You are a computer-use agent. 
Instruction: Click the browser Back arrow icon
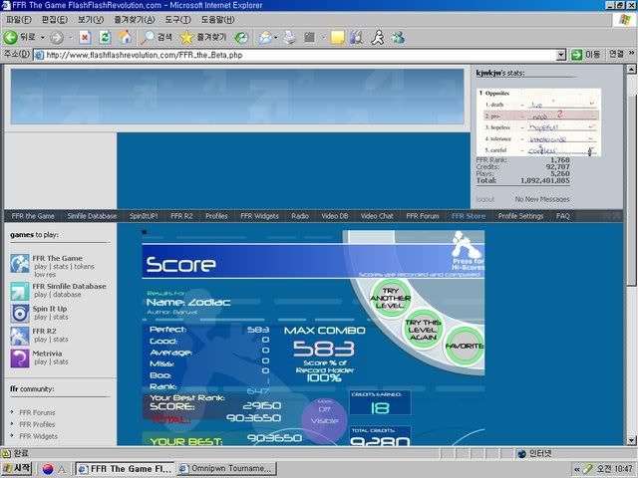(x=11, y=37)
